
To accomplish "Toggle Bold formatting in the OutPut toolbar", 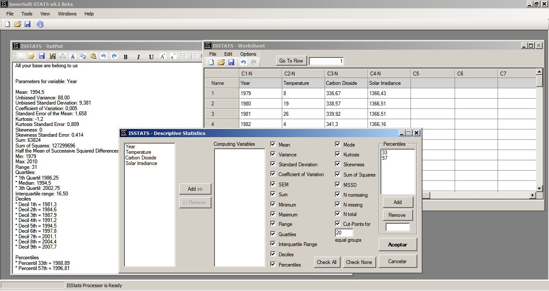I will (x=126, y=57).
